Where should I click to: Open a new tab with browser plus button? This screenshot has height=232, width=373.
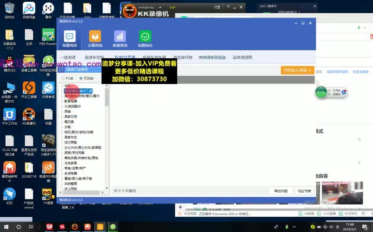tap(180, 207)
